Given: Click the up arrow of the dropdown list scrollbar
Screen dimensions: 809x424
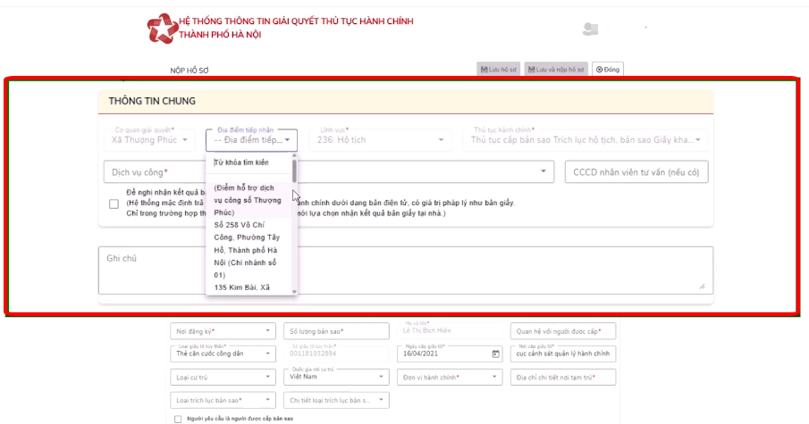Looking at the screenshot, I should [294, 155].
